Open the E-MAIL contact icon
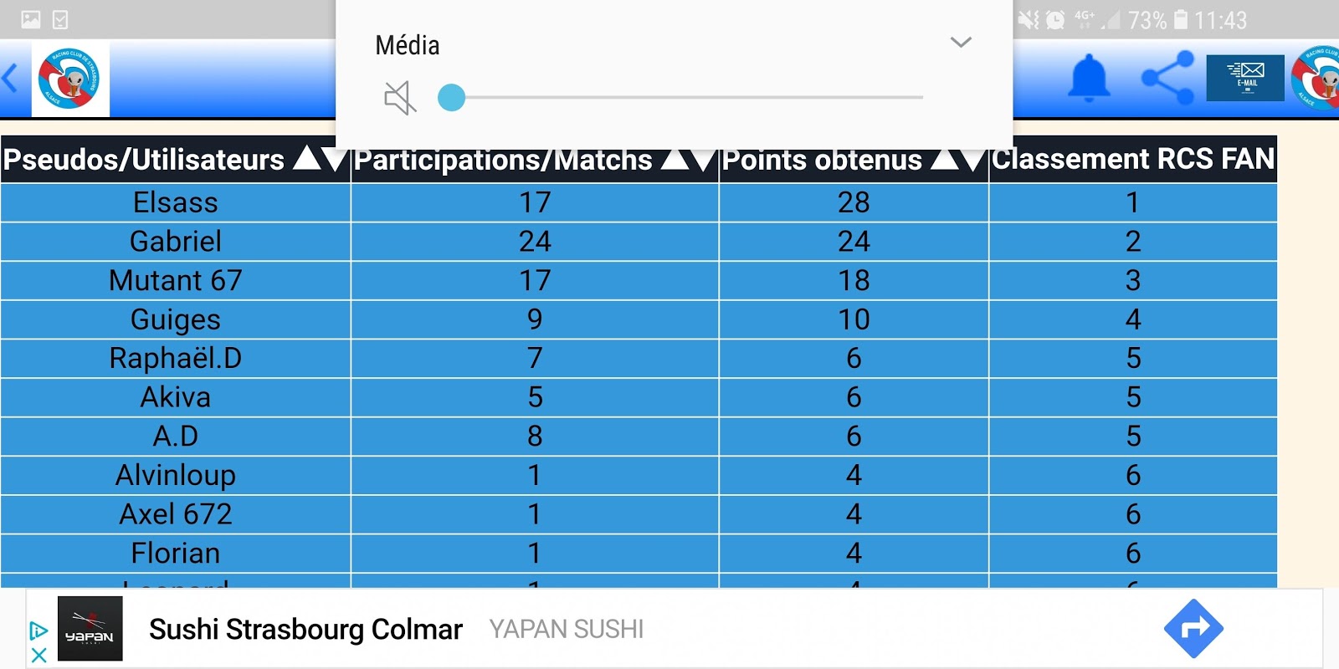The width and height of the screenshot is (1339, 669). (1244, 78)
